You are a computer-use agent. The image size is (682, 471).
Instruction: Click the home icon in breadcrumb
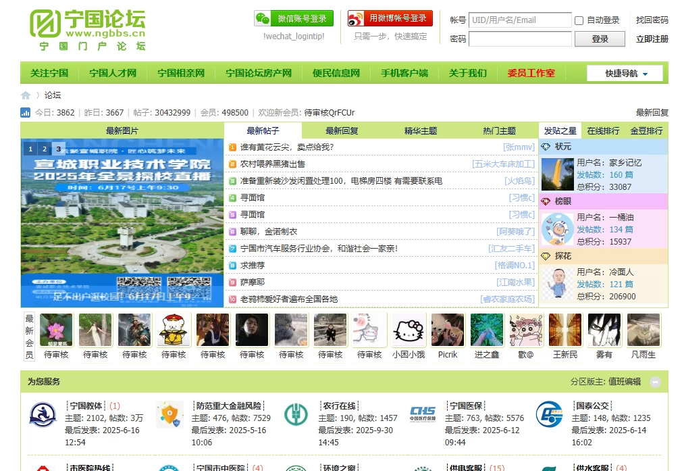(26, 95)
